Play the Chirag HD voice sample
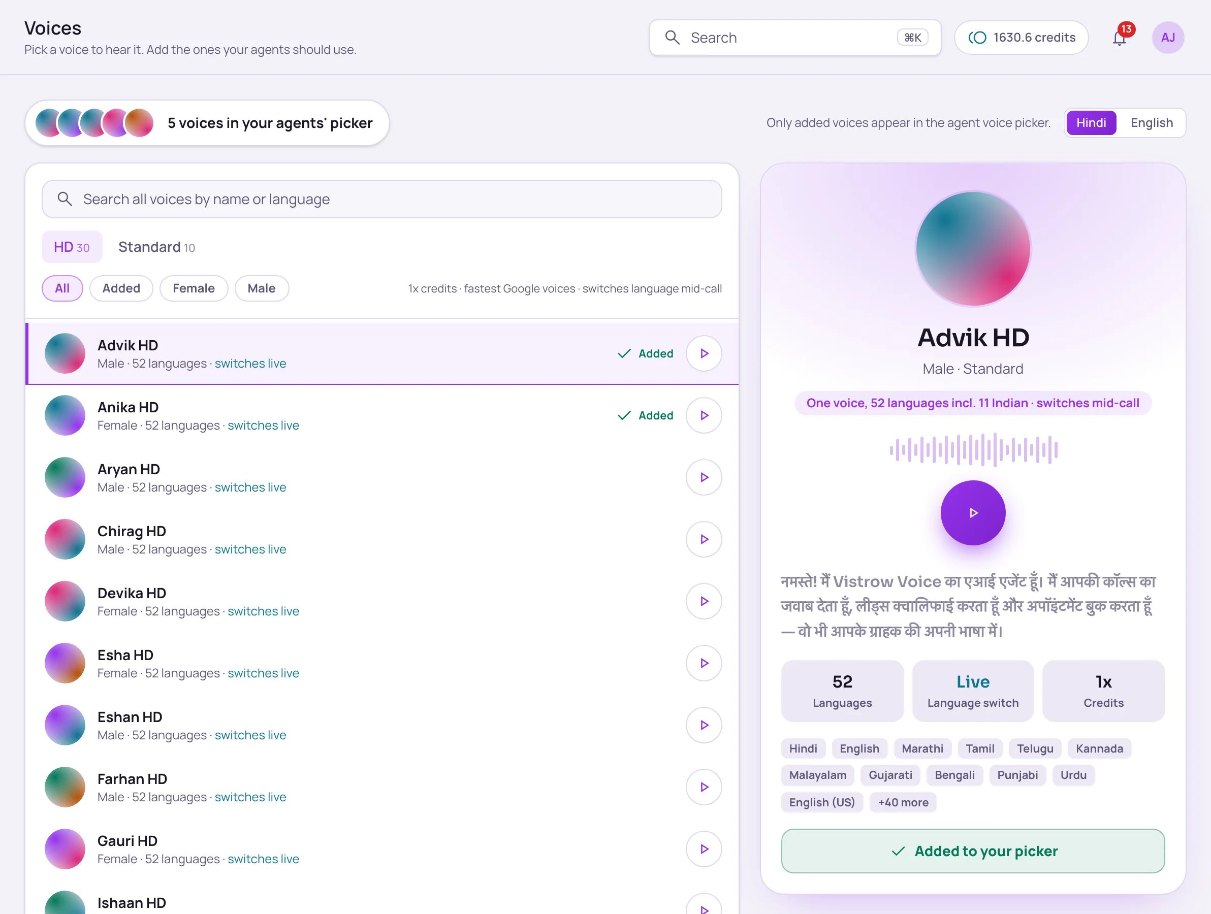This screenshot has width=1211, height=914. coord(704,539)
